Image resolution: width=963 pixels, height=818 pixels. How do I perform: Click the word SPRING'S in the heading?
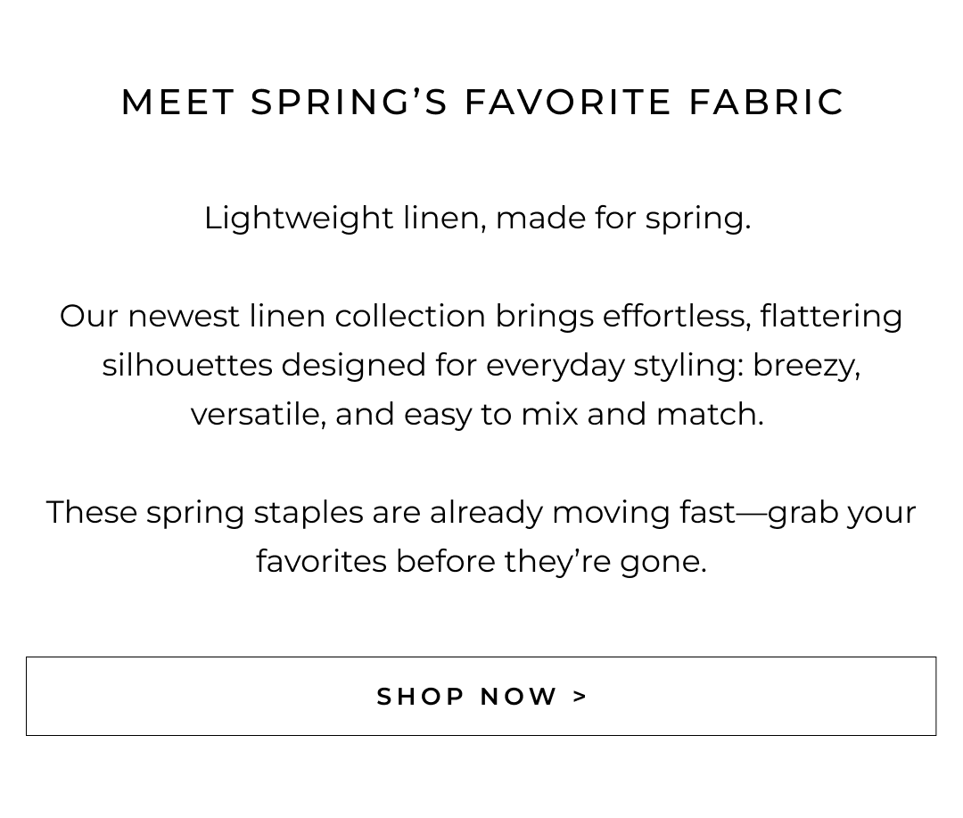(x=350, y=103)
